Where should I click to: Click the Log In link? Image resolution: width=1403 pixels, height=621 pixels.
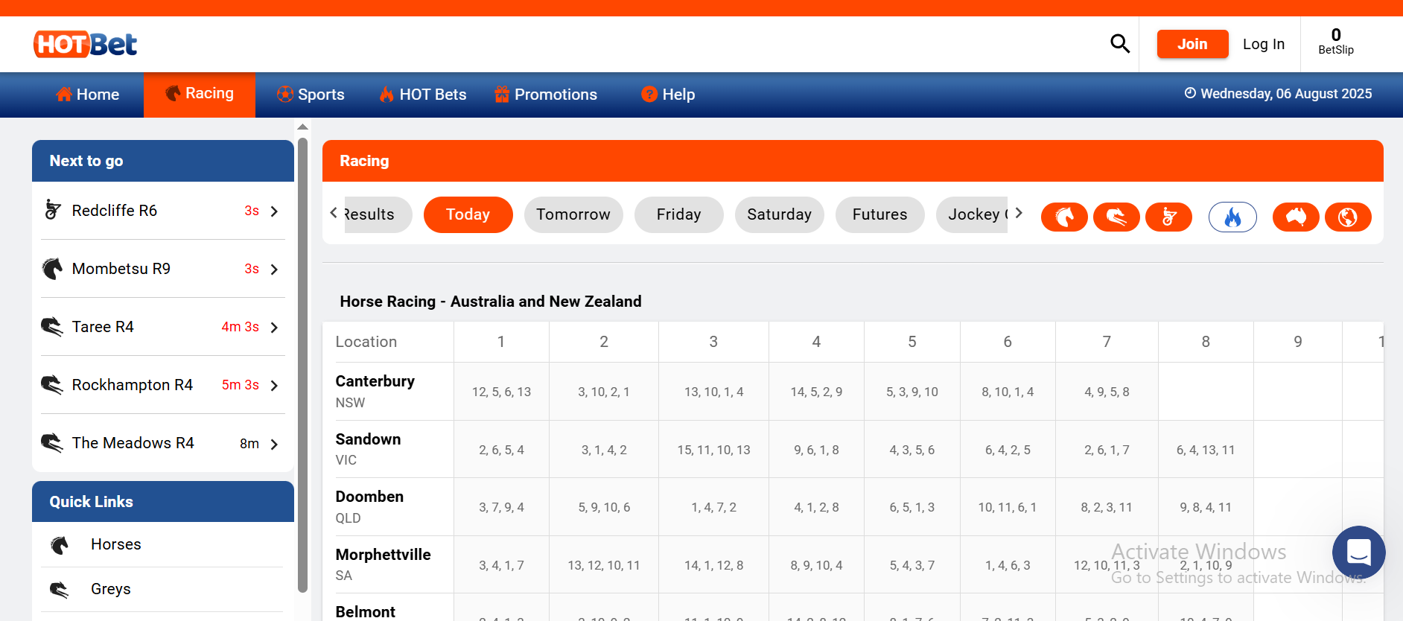[1264, 44]
